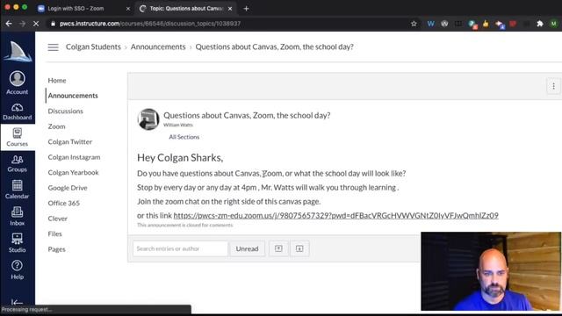Open the Calendar
The width and height of the screenshot is (562, 316).
point(18,190)
